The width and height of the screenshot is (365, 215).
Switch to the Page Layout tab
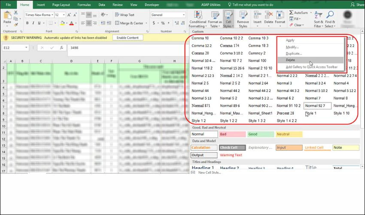(x=61, y=5)
